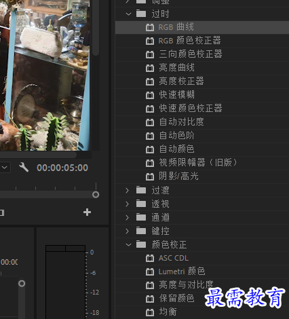The image size is (289, 319).
Task: Select the 阴影/高光 text label
Action: (x=178, y=176)
